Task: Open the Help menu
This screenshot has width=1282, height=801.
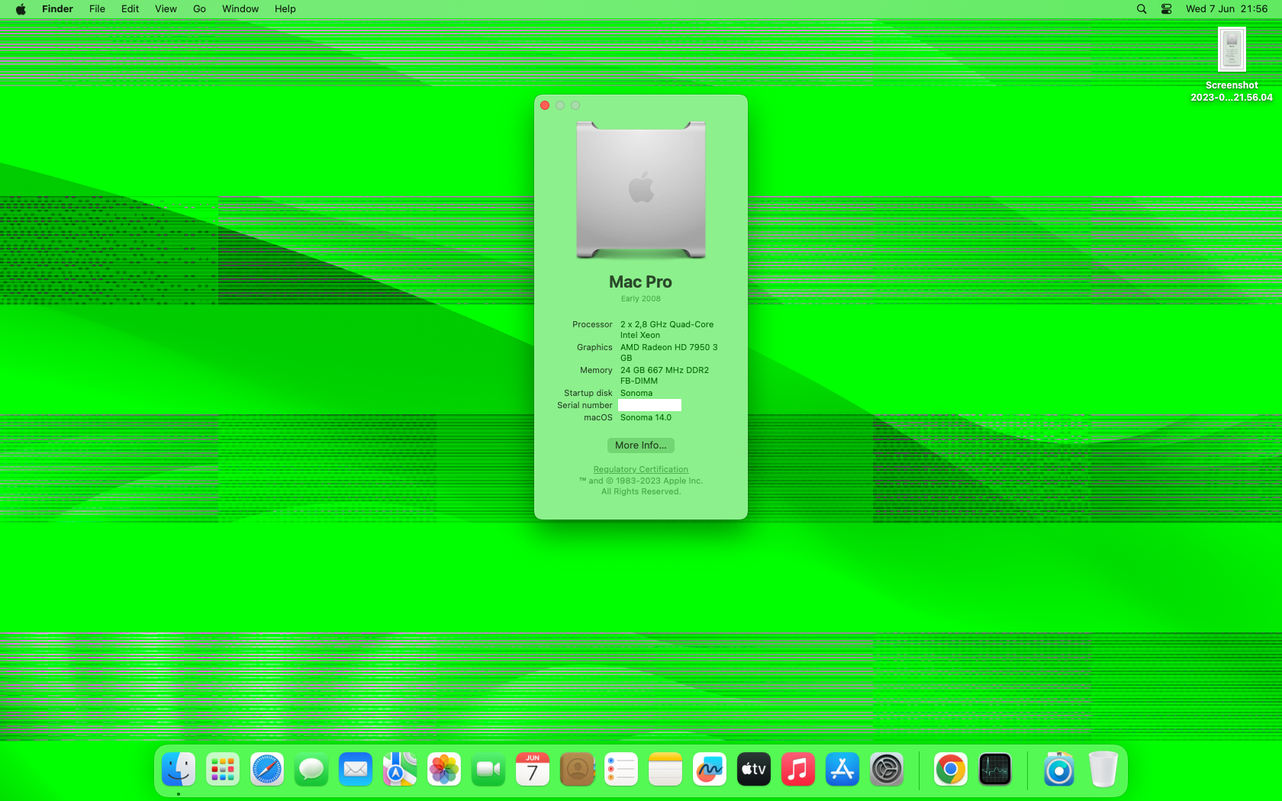Action: pos(285,9)
